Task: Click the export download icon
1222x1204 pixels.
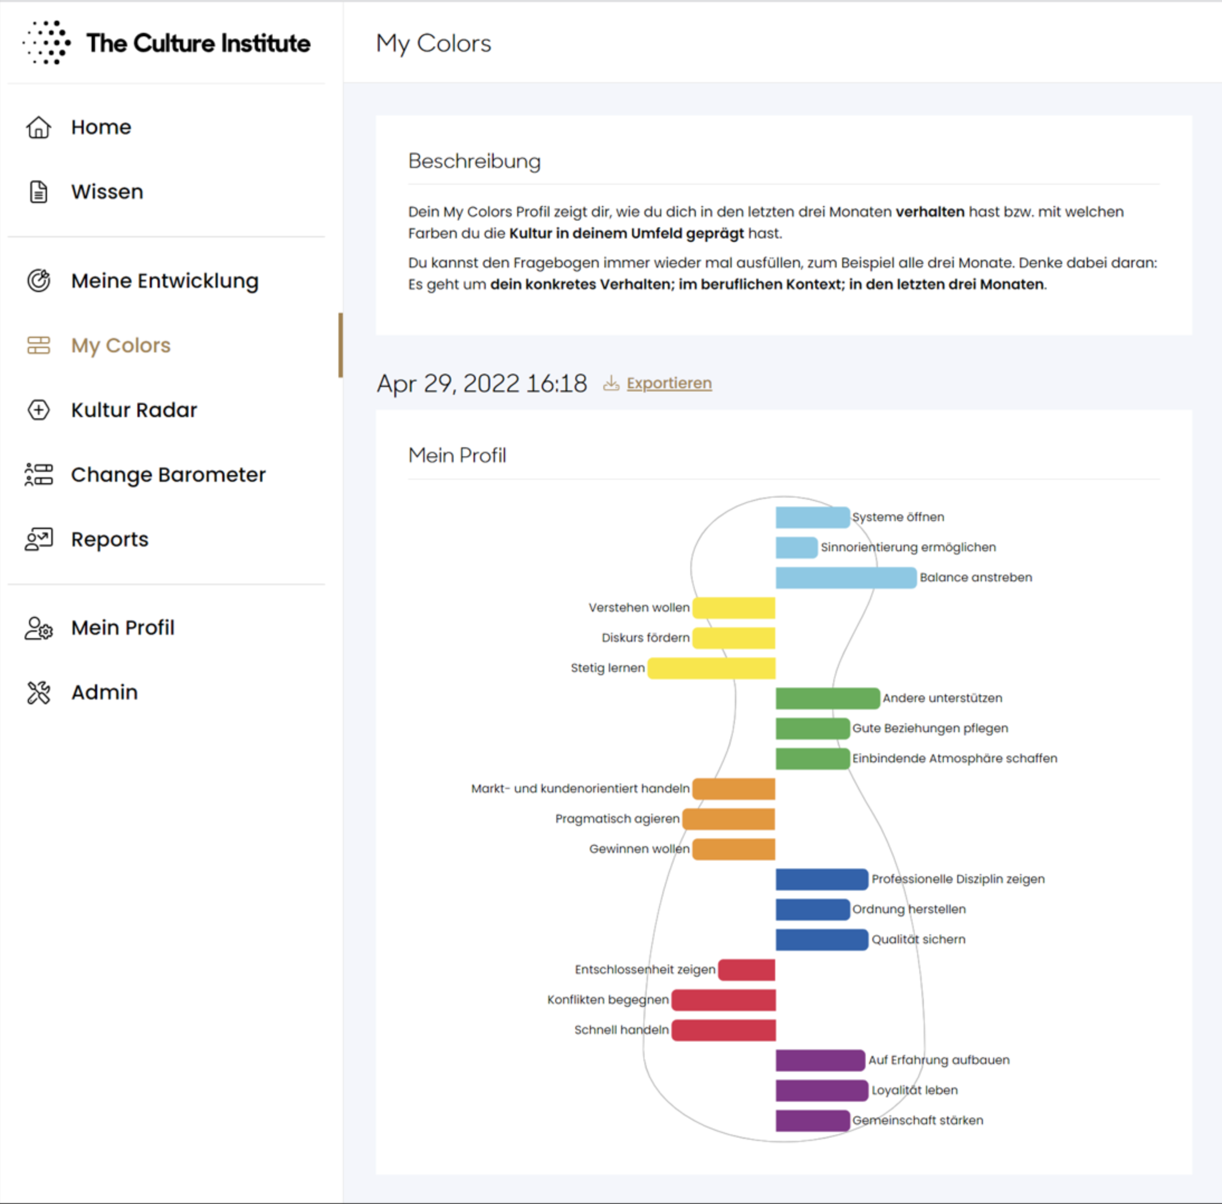Action: 610,383
